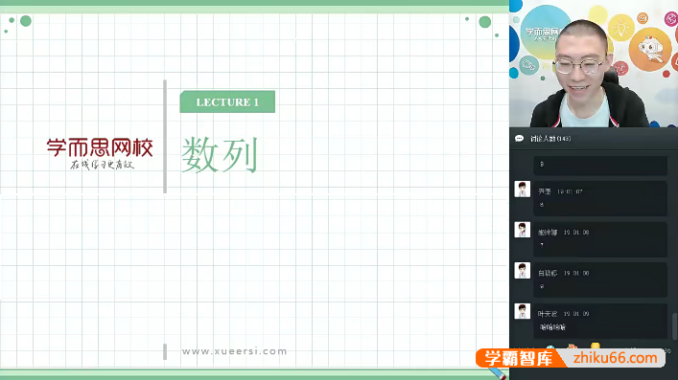Screen dimensions: 678x380
Task: Select the 尹墨 username in chat
Action: click(x=544, y=191)
